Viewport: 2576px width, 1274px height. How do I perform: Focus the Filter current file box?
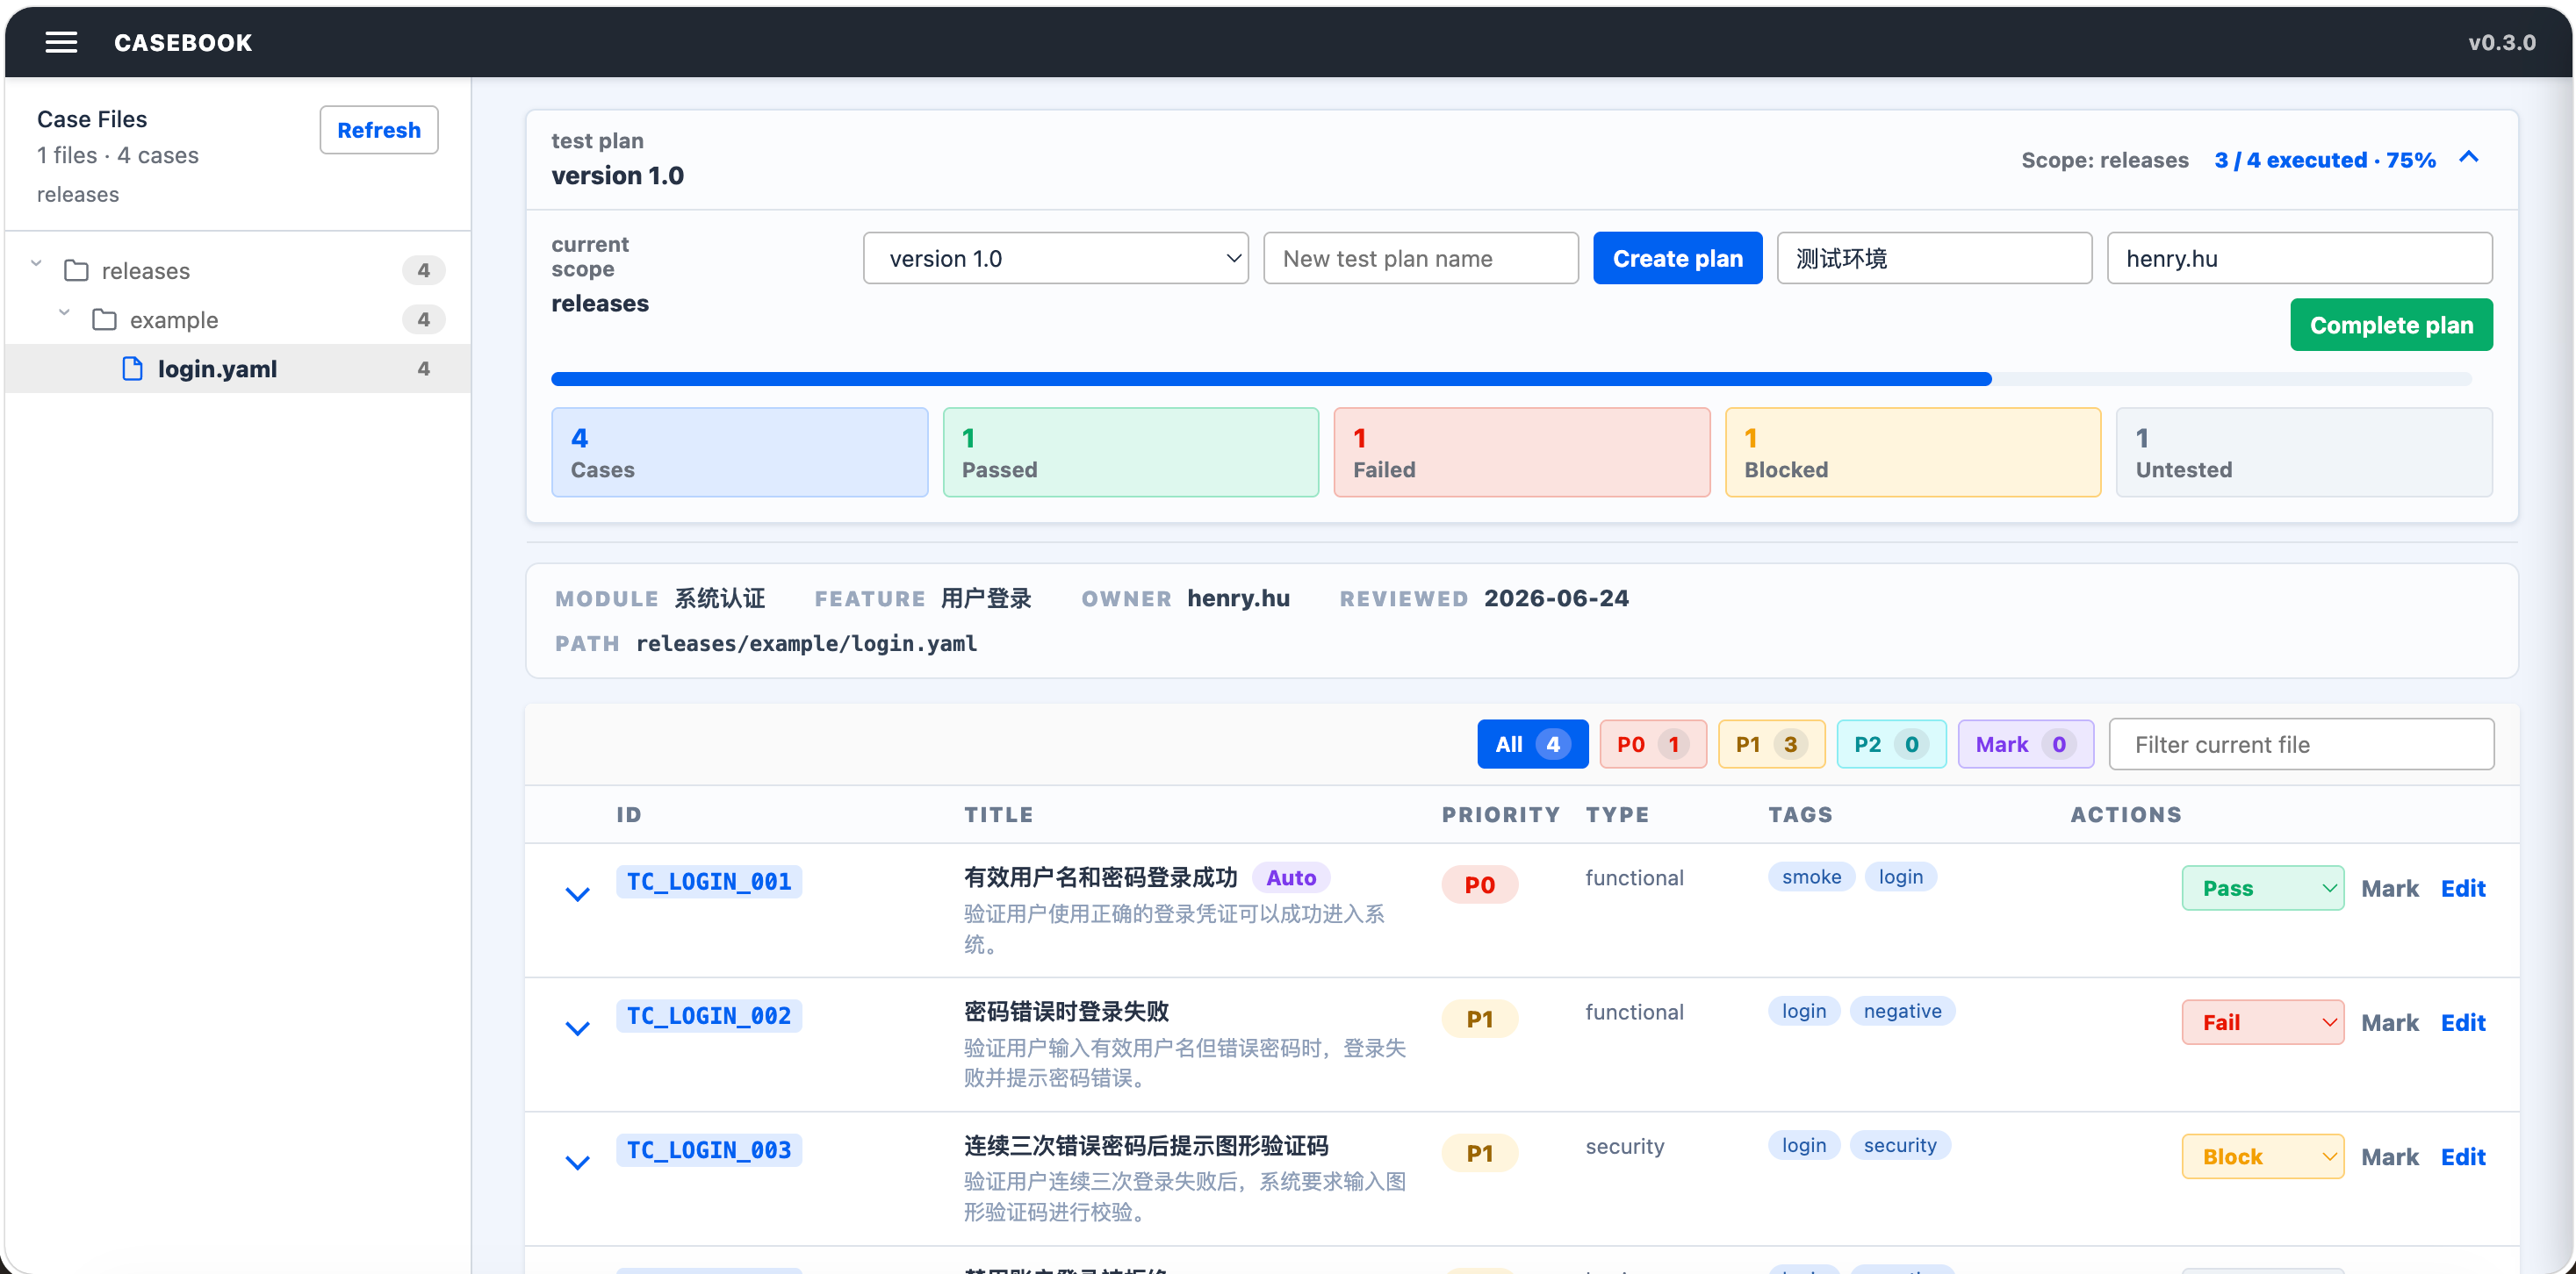[2301, 744]
